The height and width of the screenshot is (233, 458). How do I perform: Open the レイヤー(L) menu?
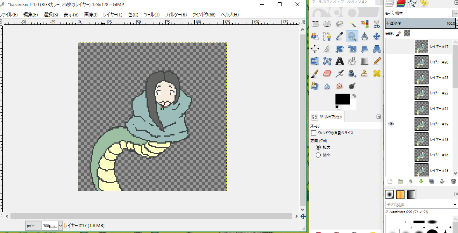point(112,15)
